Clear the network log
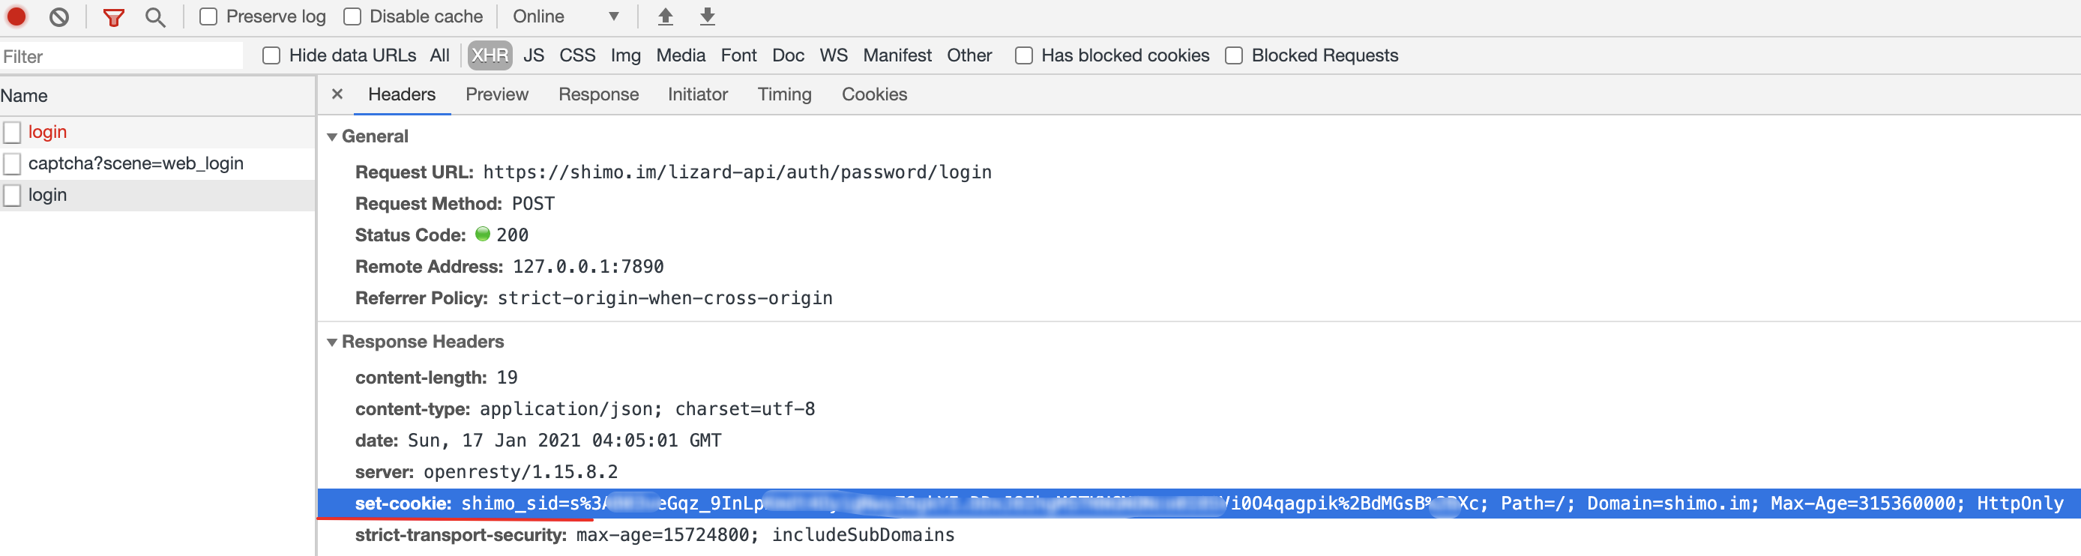Viewport: 2081px width, 556px height. (59, 17)
